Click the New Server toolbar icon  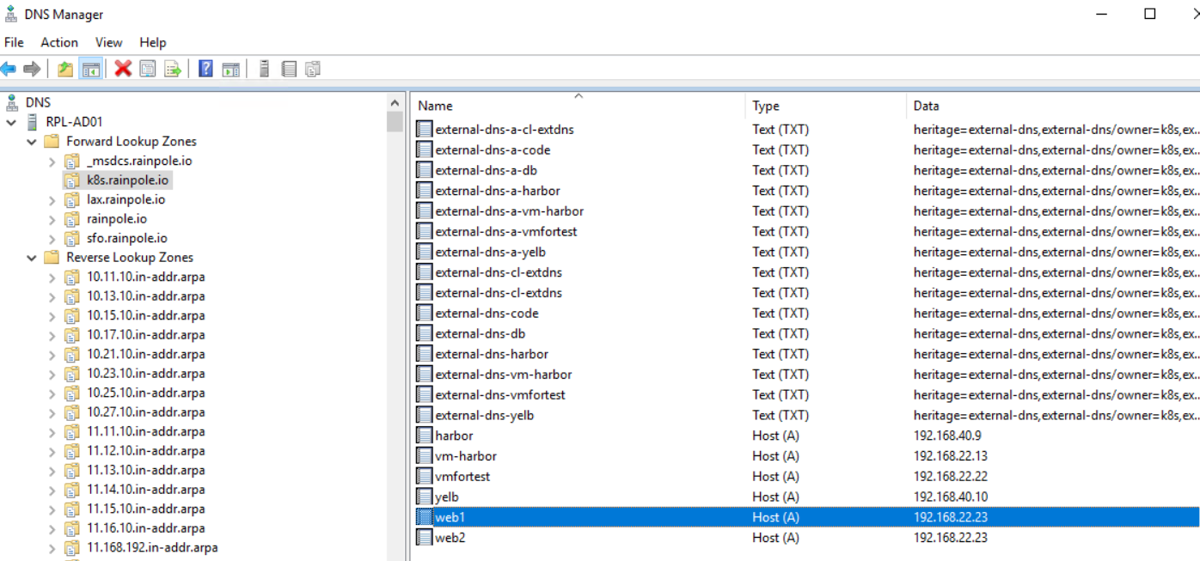[x=264, y=69]
